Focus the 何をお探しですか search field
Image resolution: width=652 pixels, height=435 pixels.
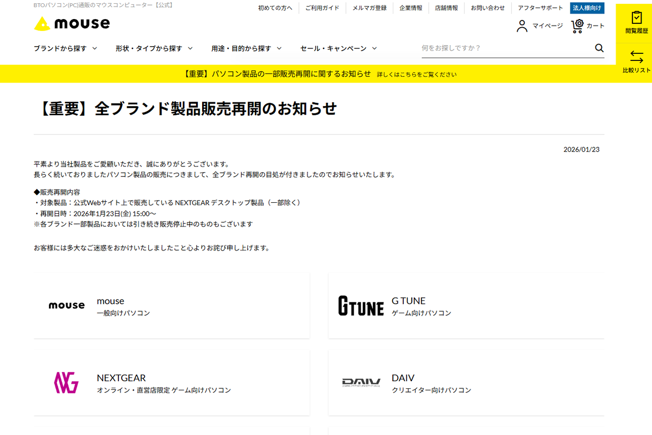pyautogui.click(x=505, y=48)
